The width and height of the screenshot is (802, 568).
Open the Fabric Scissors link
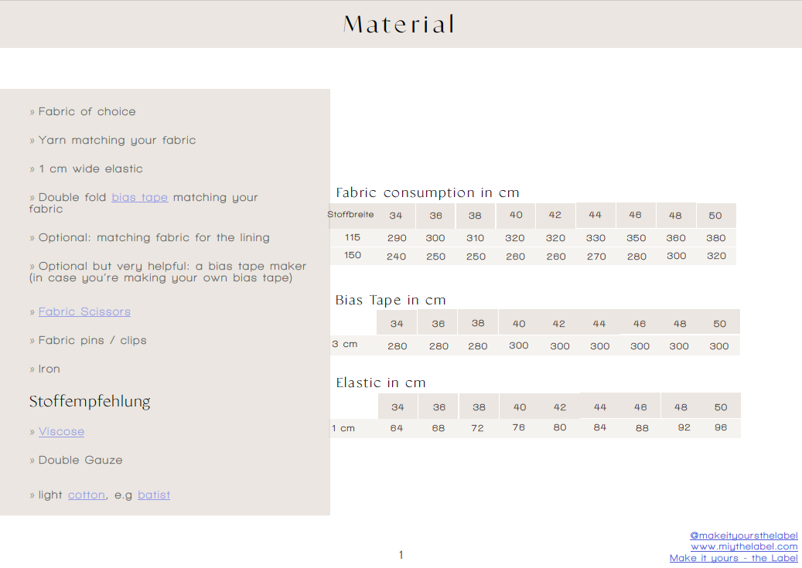coord(84,312)
